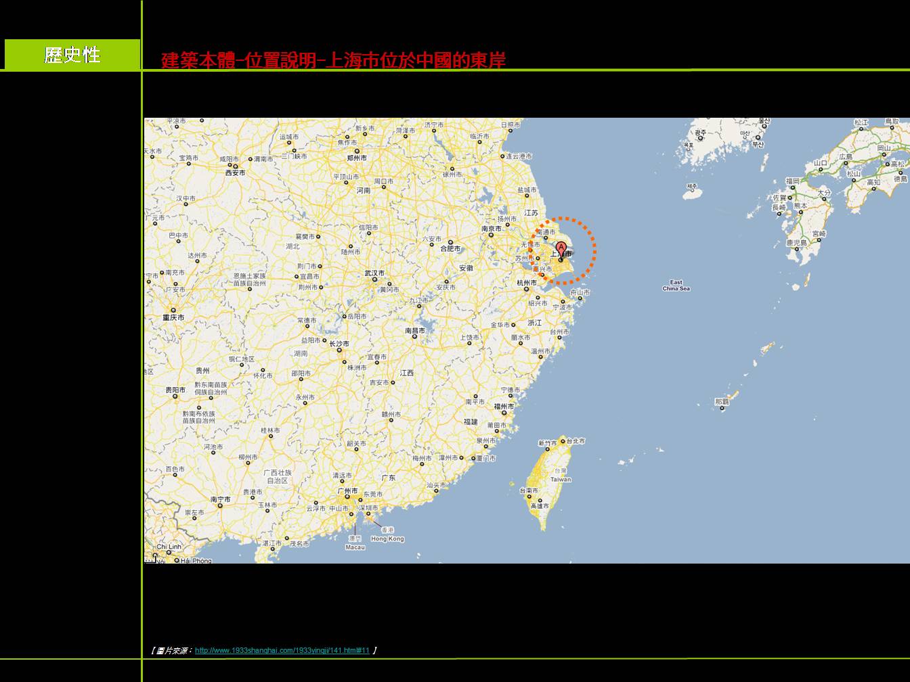Click the 广州市 city marker on the map

click(347, 497)
